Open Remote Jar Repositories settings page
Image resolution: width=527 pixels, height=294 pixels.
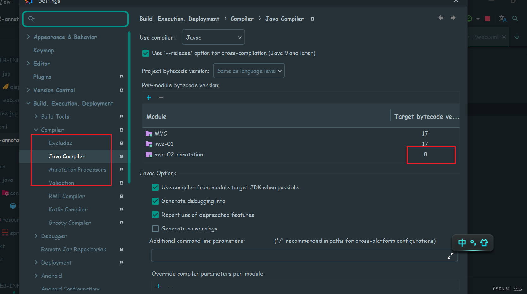point(74,249)
